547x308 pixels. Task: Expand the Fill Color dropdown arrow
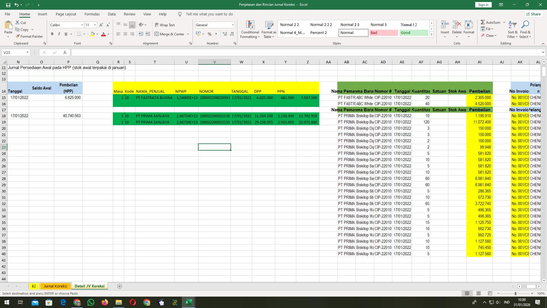click(x=97, y=34)
